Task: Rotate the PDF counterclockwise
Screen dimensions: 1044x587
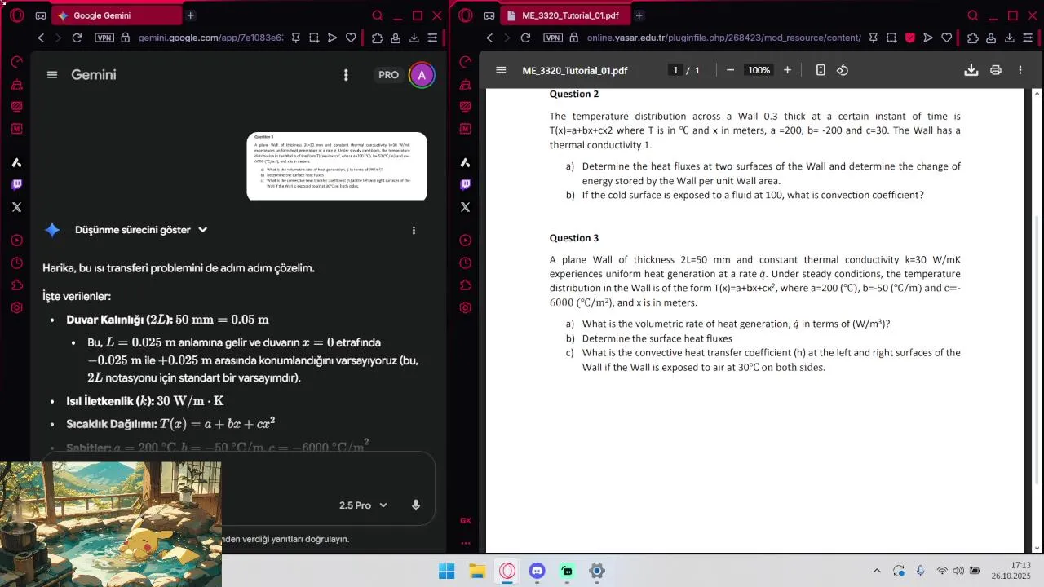Action: click(x=843, y=70)
